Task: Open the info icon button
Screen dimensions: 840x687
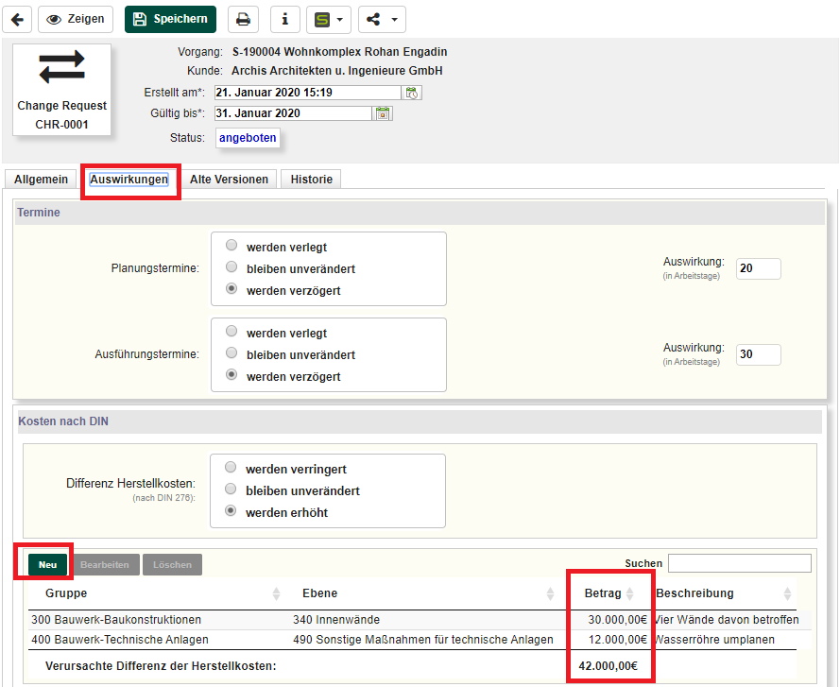Action: tap(285, 19)
